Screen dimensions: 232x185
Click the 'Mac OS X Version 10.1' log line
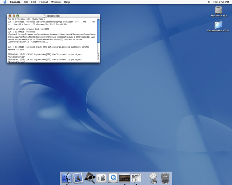point(26,19)
